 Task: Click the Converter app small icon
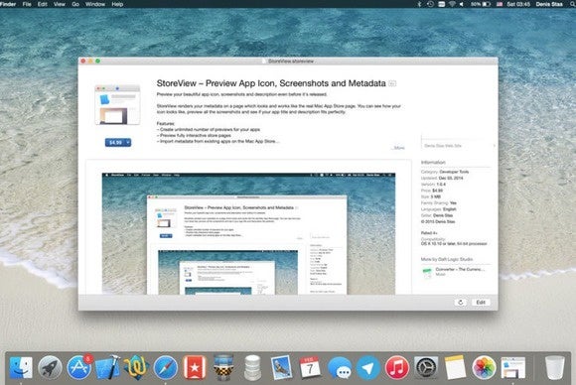point(427,272)
